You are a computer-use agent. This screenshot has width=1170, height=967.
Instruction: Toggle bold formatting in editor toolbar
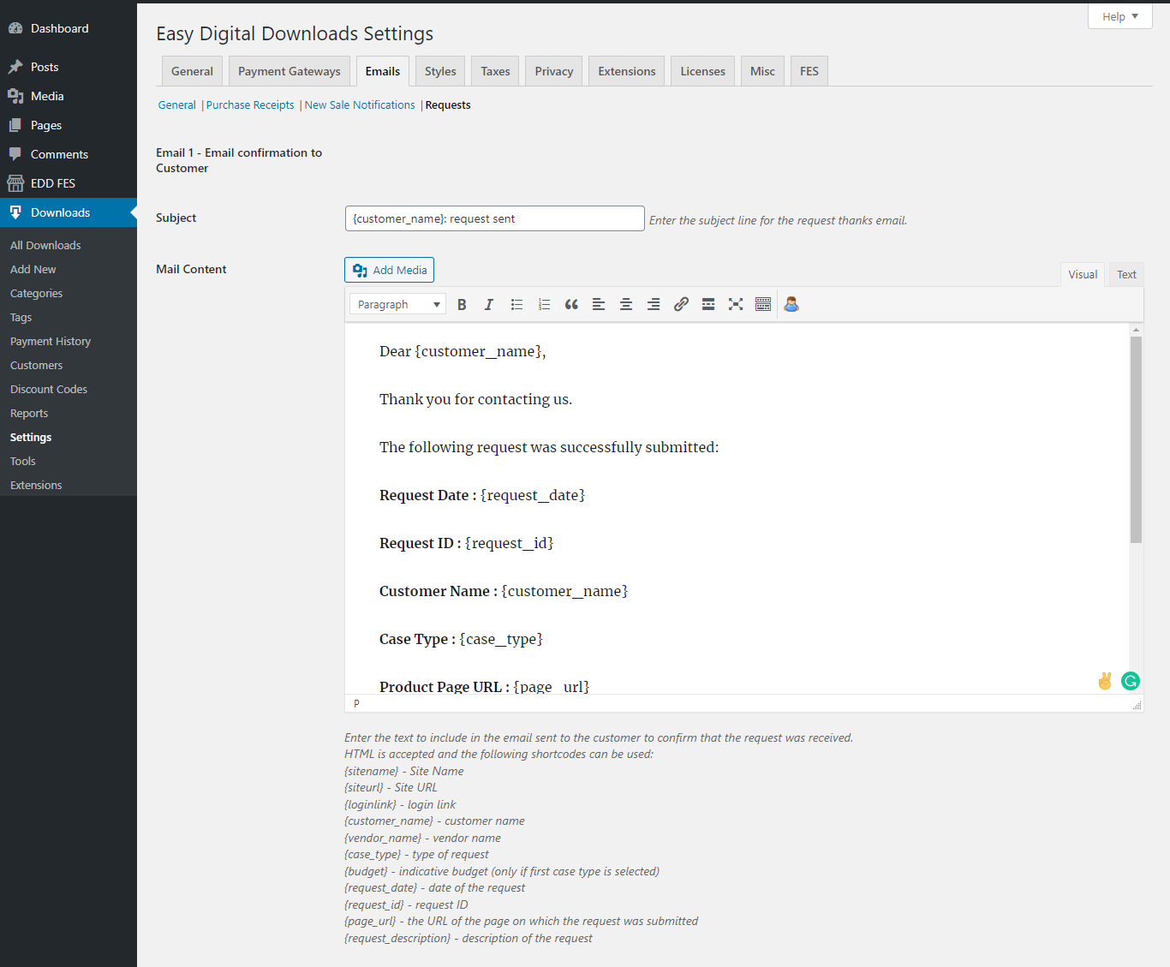tap(462, 304)
